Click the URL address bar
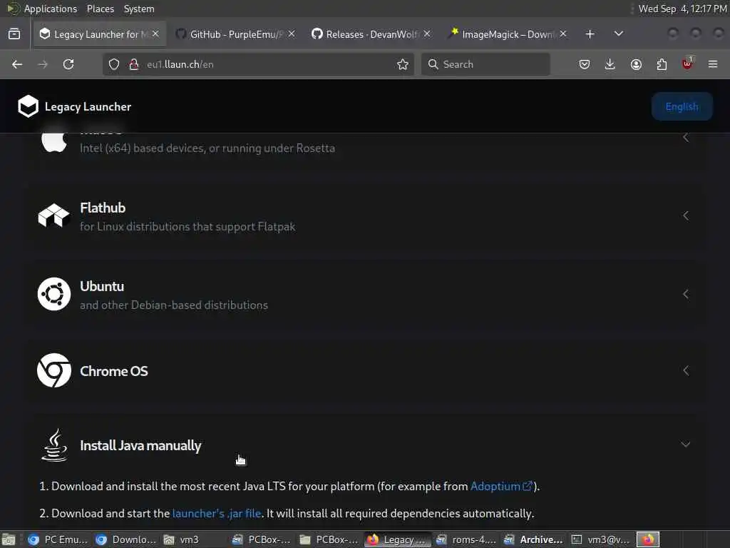The image size is (730, 548). click(x=258, y=64)
